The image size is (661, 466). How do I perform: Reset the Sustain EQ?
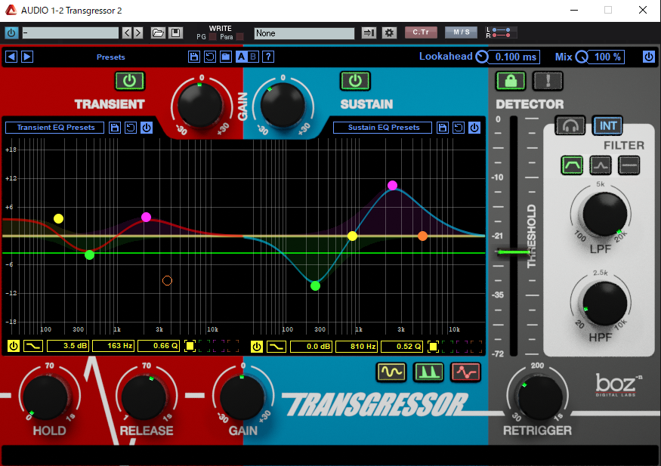click(459, 128)
